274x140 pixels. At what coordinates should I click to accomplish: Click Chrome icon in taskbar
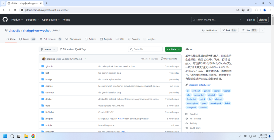33,136
